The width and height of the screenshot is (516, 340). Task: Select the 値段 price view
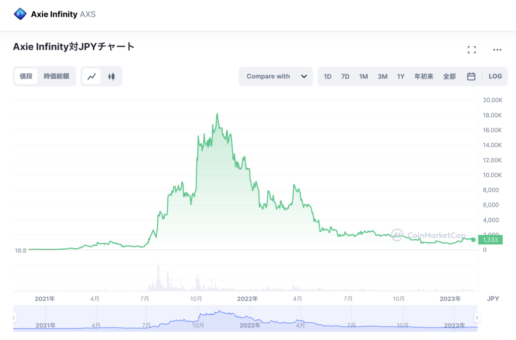click(26, 77)
